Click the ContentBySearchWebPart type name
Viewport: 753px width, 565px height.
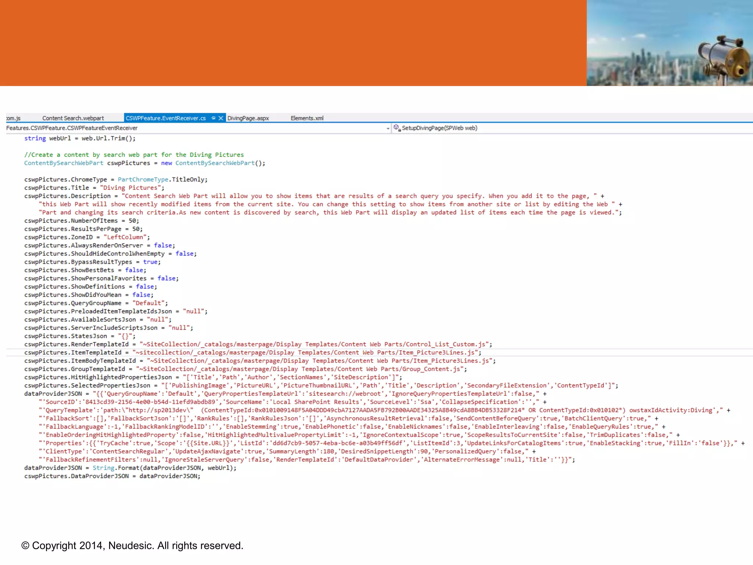[x=64, y=163]
